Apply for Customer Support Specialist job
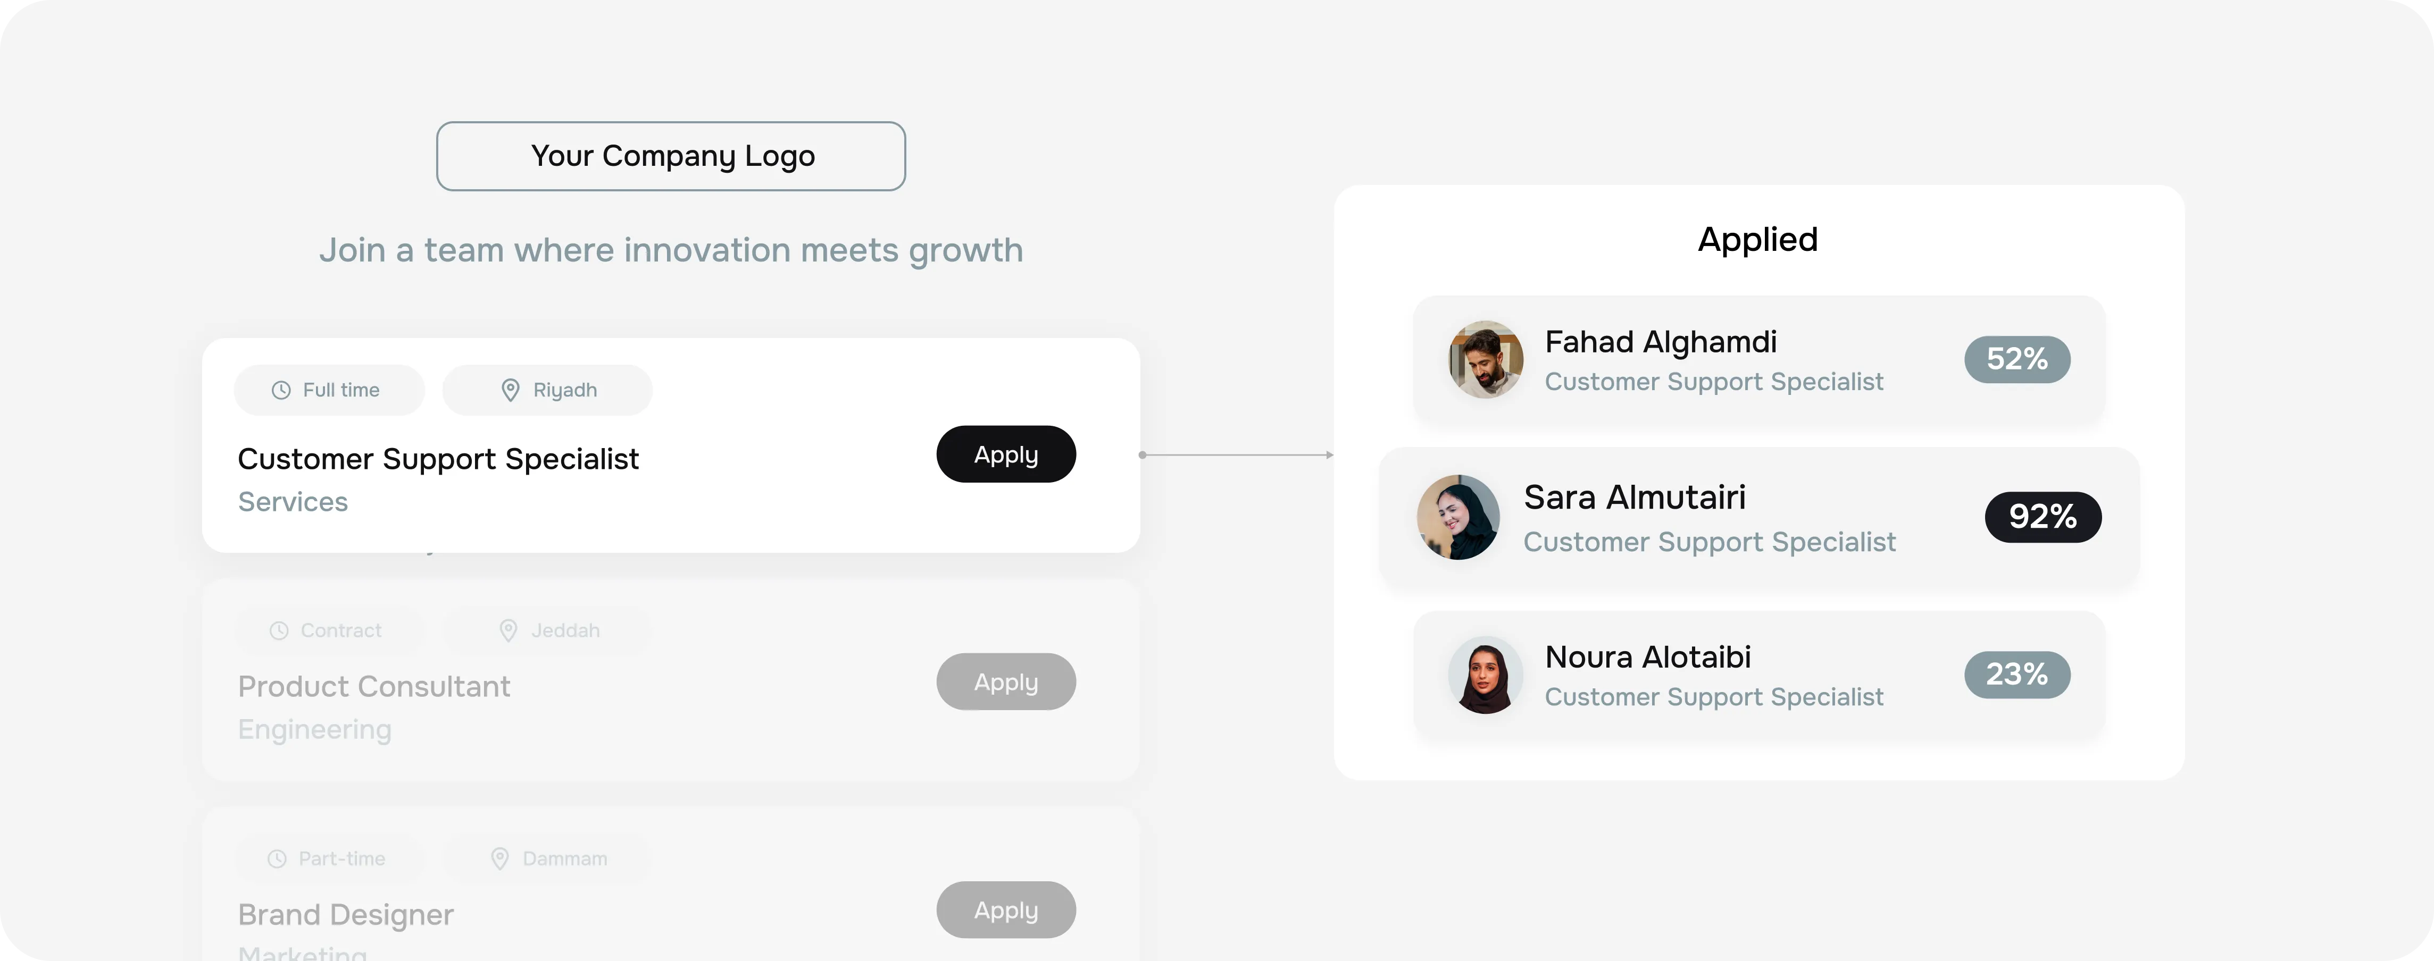 [1005, 454]
